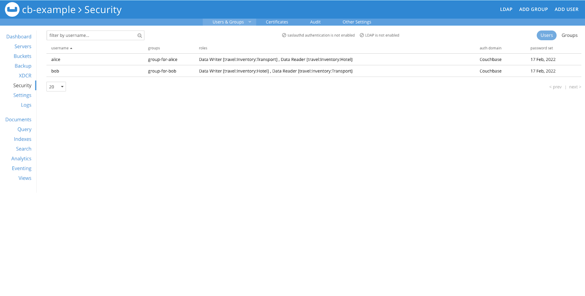Viewport: 585px width, 296px height.
Task: Go to Other Settings tab
Action: coord(356,22)
